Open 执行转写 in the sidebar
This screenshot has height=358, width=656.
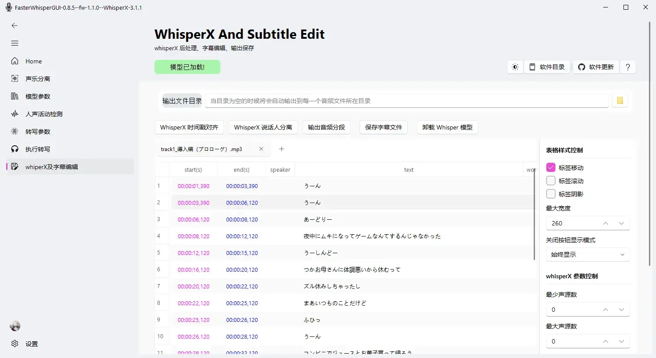(38, 149)
